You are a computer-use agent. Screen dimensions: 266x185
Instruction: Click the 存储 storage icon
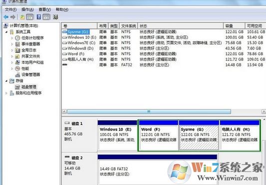pyautogui.click(x=11, y=81)
